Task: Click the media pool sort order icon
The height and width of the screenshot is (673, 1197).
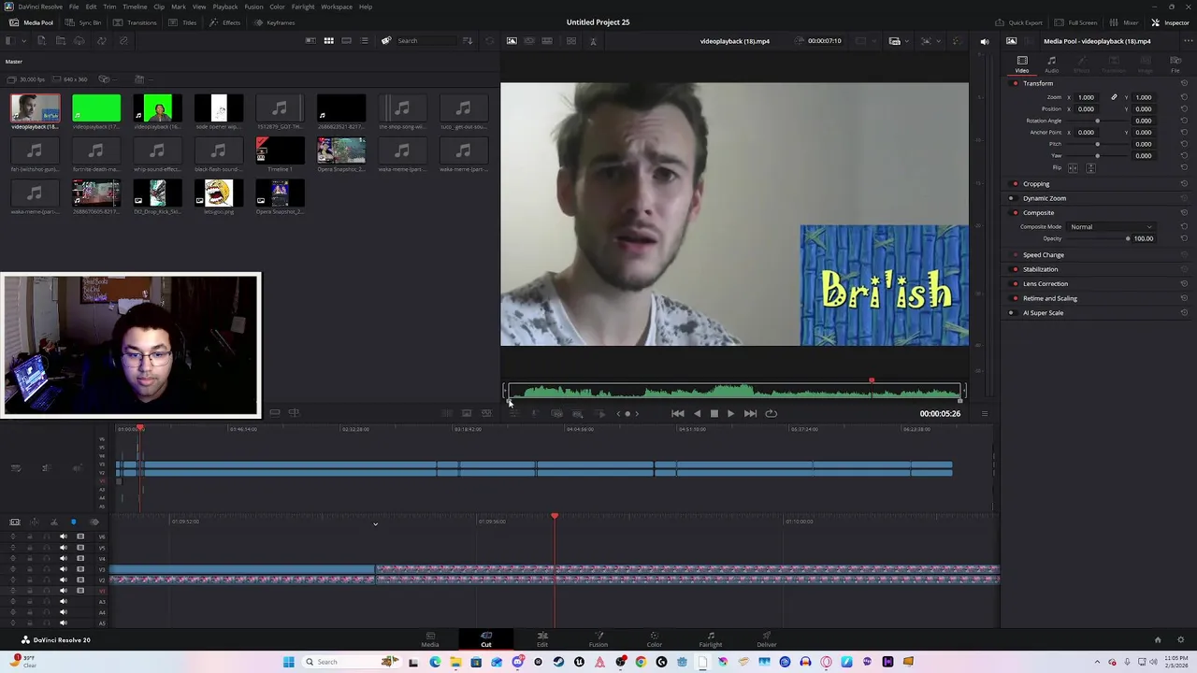Action: coord(468,40)
